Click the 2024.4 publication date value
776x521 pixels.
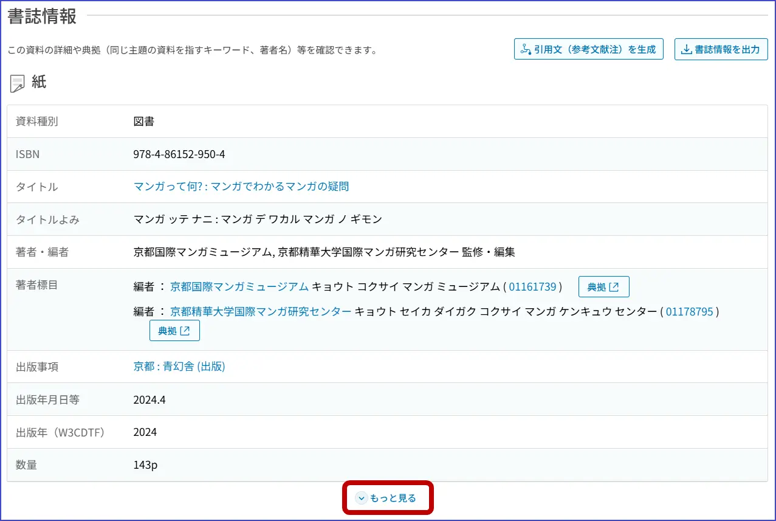(149, 399)
